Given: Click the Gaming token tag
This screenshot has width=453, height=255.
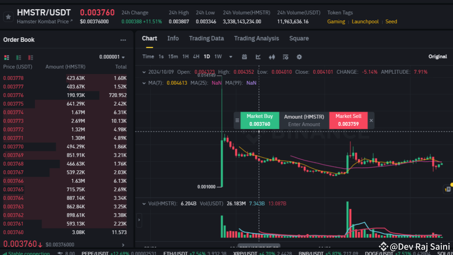Looking at the screenshot, I should (336, 22).
